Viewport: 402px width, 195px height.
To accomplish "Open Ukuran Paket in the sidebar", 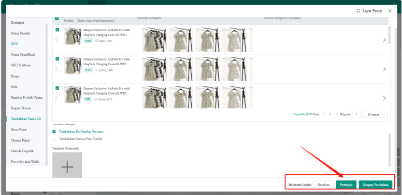I will point(20,141).
